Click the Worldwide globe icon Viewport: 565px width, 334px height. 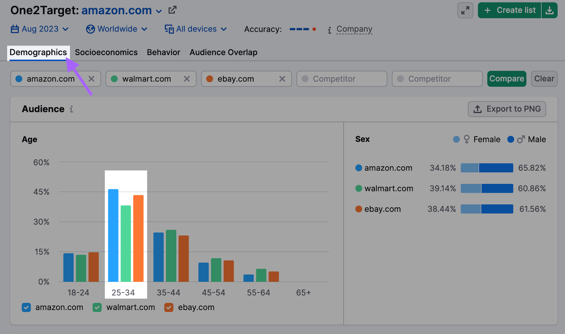click(x=90, y=29)
